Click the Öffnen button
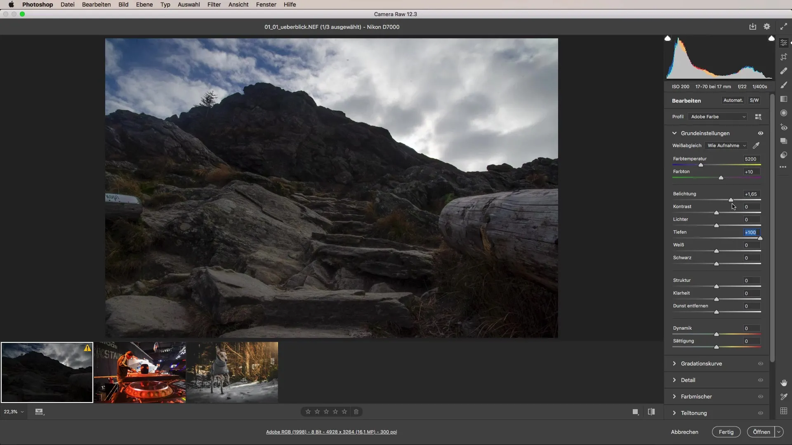This screenshot has width=792, height=445. (761, 432)
